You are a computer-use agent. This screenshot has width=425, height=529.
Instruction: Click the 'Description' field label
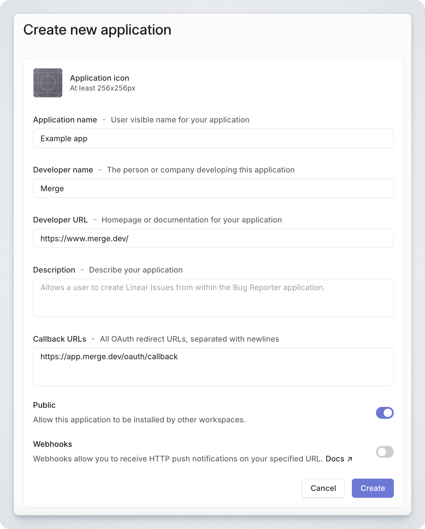54,270
